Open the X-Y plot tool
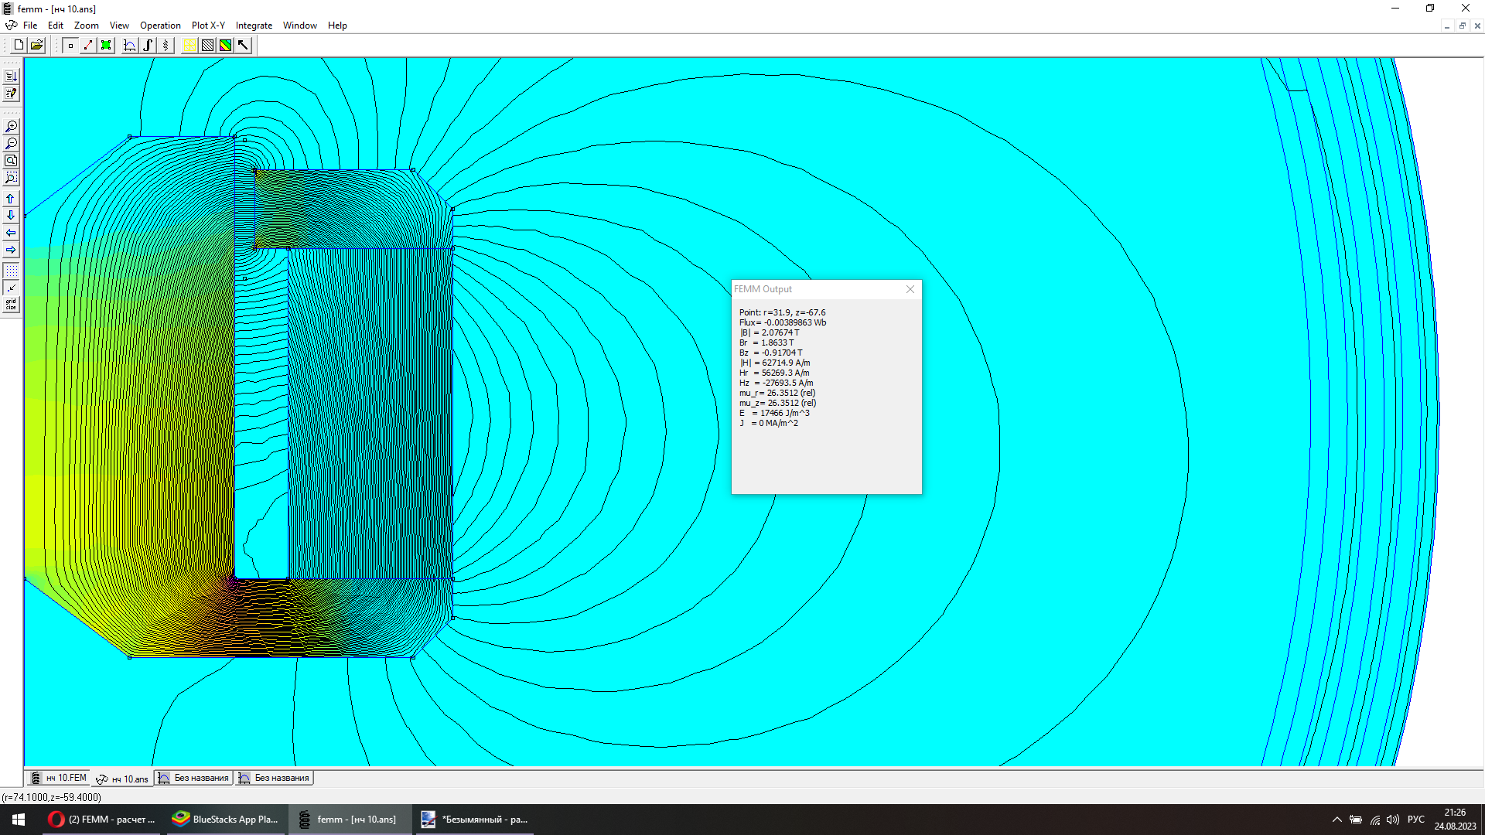 pos(130,46)
